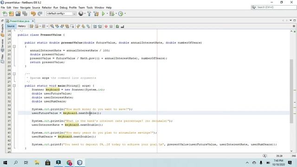Click the Save All toolbar icon

point(25,13)
